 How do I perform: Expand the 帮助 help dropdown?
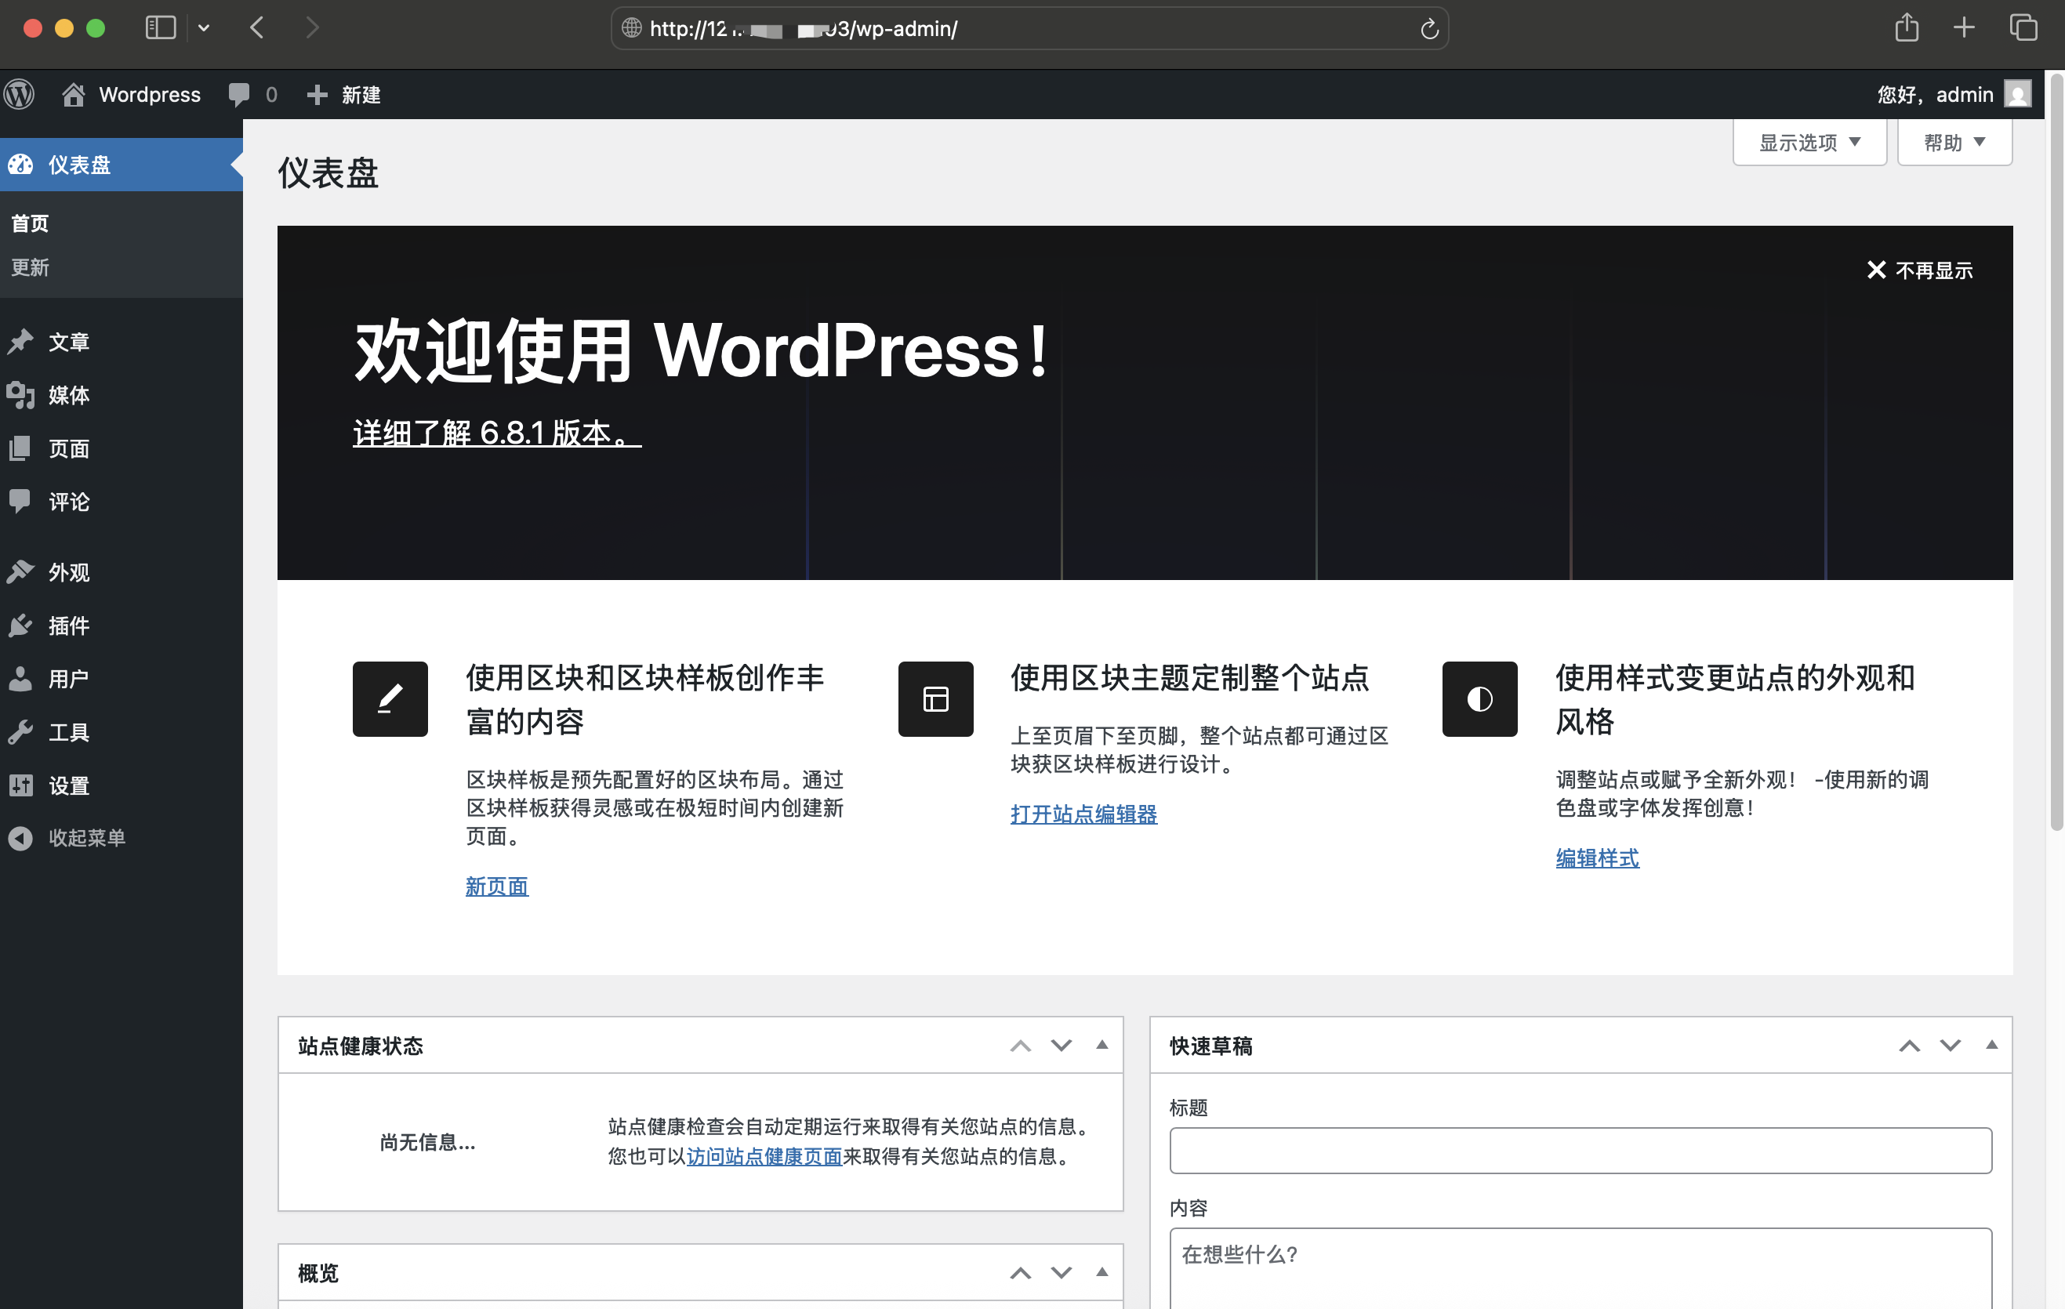click(x=1954, y=143)
